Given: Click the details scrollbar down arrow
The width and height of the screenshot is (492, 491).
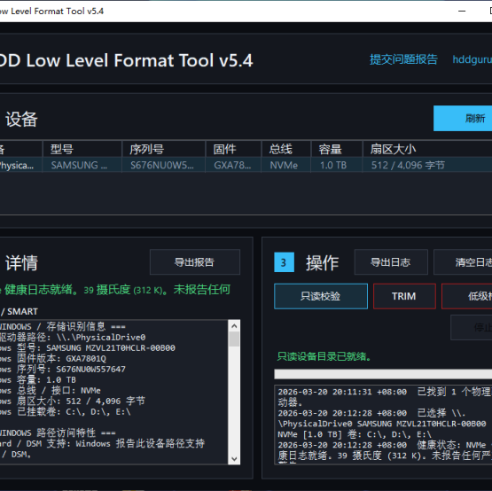Looking at the screenshot, I should pyautogui.click(x=234, y=459).
